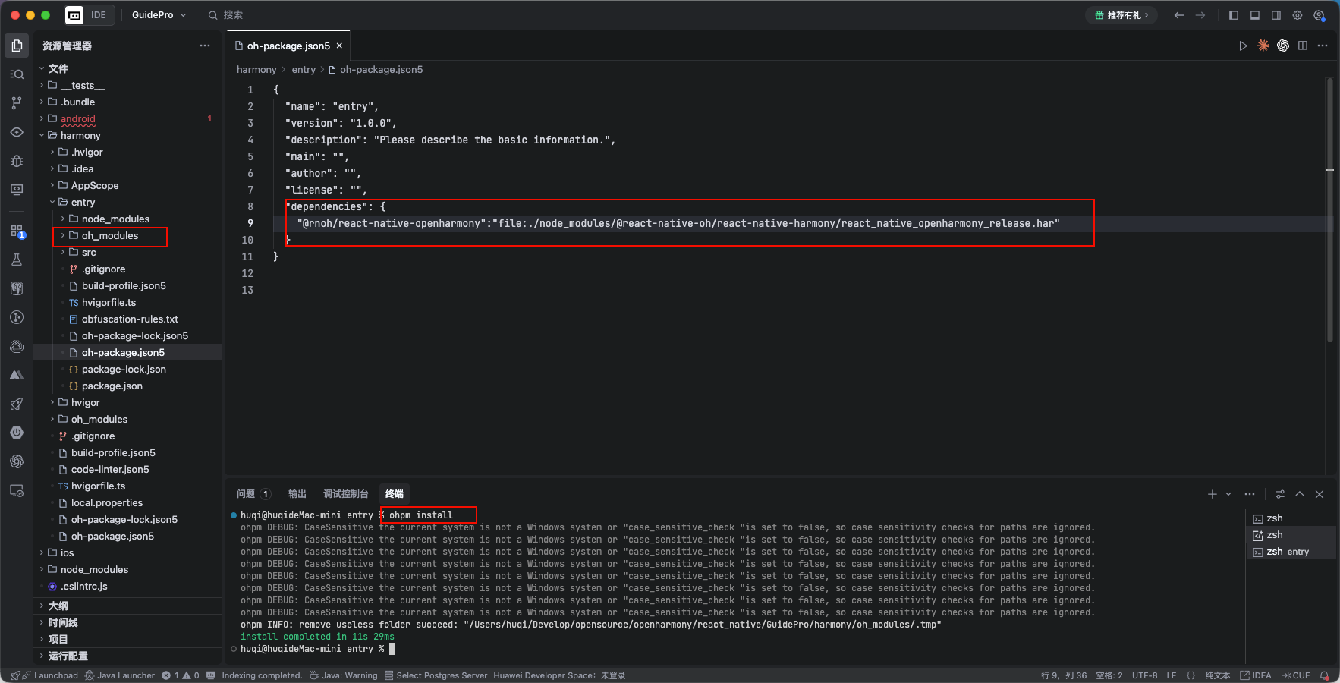
Task: Maximize the terminal panel with up chevron
Action: tap(1300, 494)
